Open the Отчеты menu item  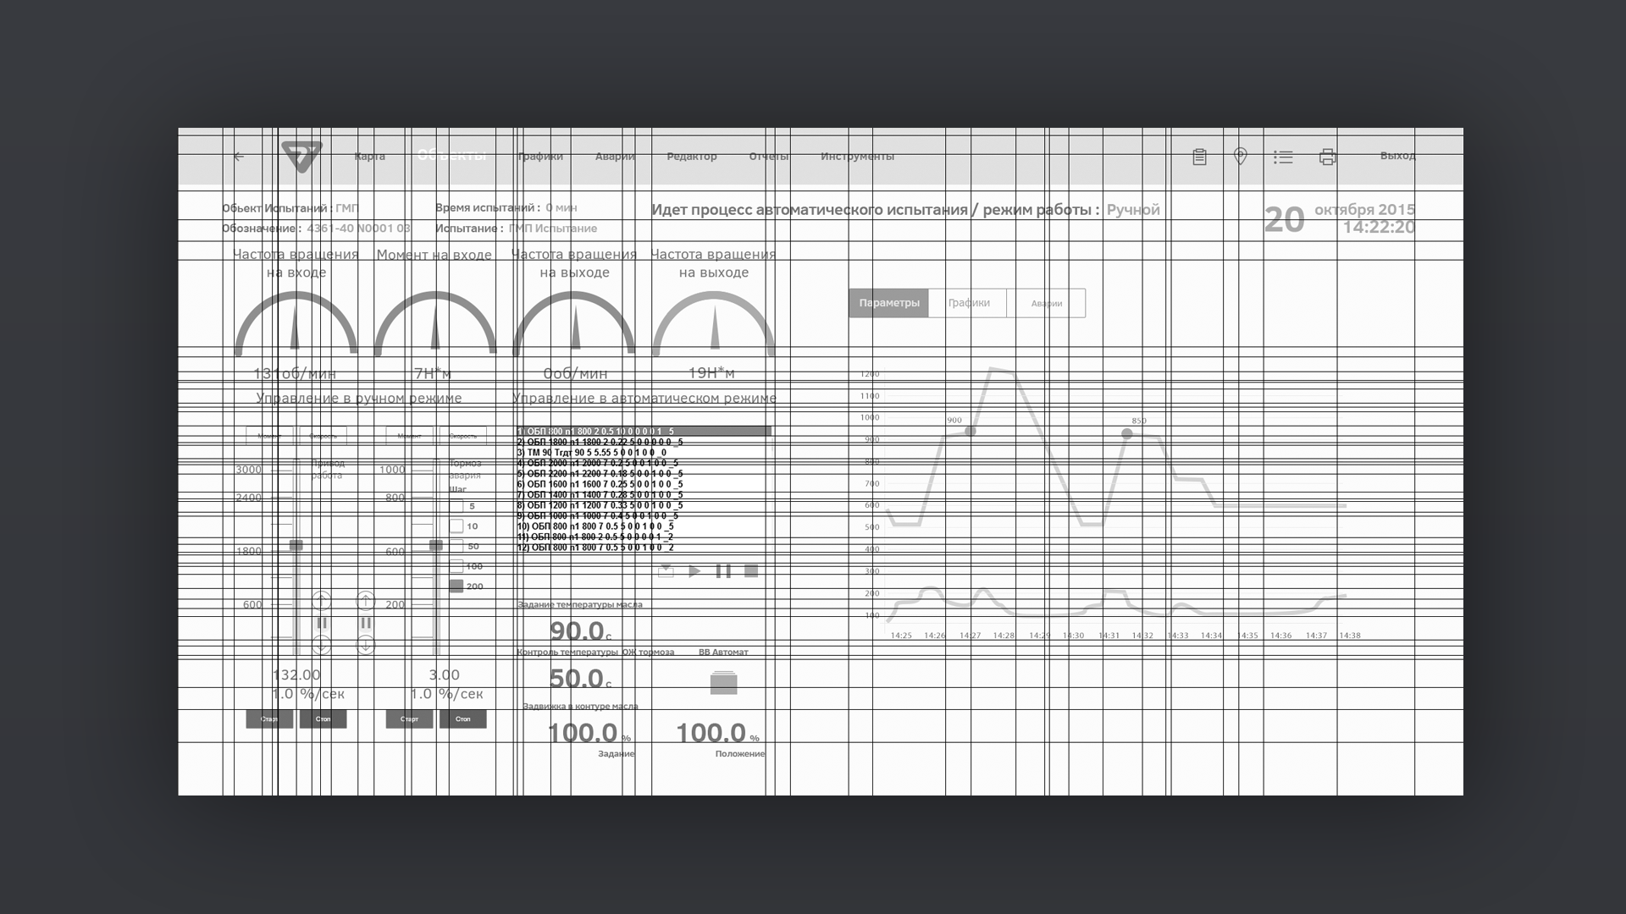coord(768,157)
